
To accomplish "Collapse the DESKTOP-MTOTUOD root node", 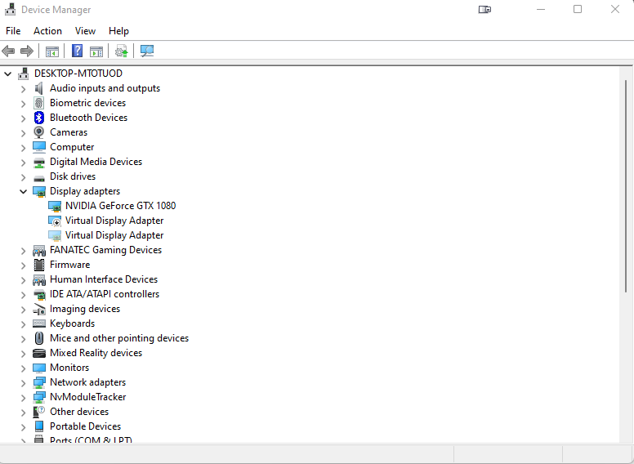I will [x=8, y=74].
